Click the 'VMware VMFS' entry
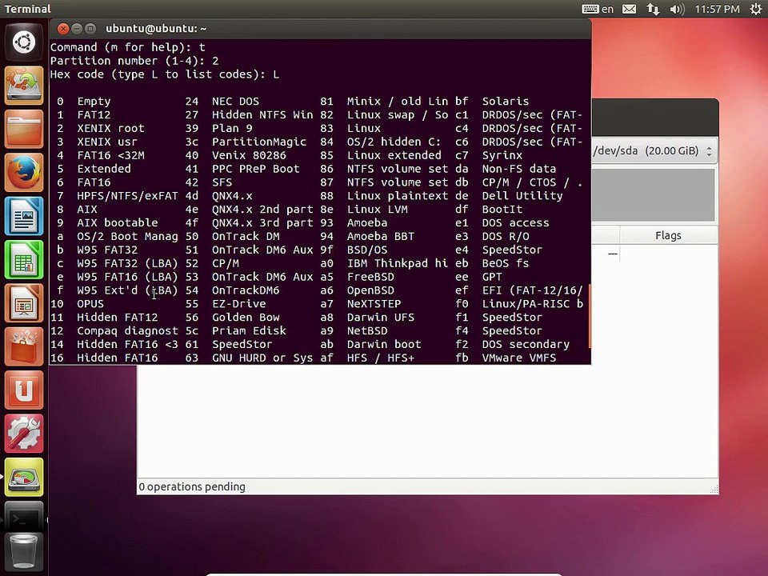 click(x=519, y=358)
